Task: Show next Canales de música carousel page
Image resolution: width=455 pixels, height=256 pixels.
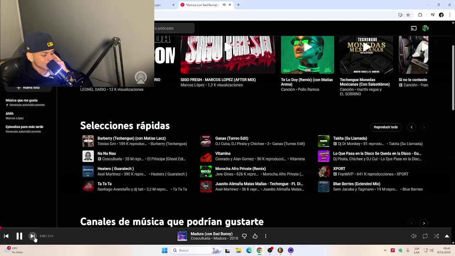Action: (424, 223)
